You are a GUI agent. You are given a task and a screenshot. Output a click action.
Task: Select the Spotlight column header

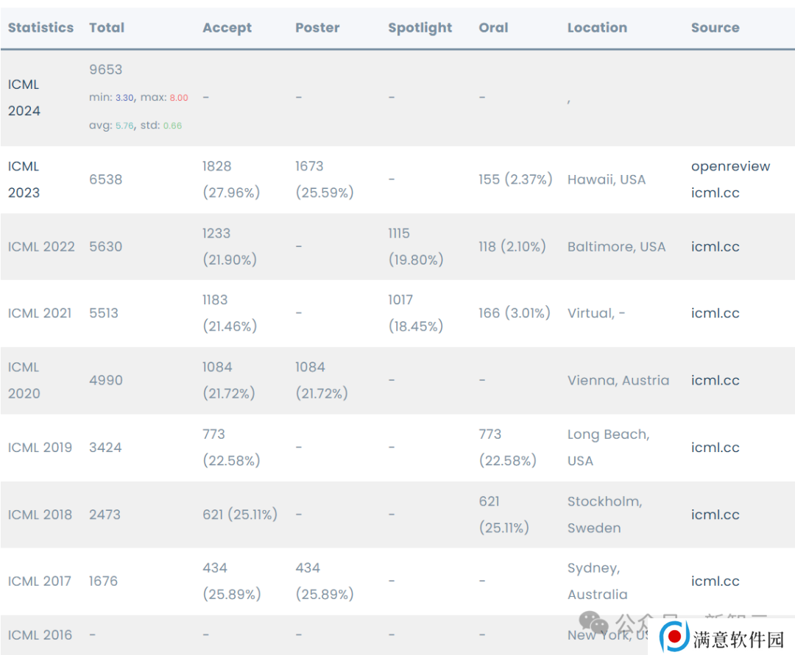click(x=420, y=28)
